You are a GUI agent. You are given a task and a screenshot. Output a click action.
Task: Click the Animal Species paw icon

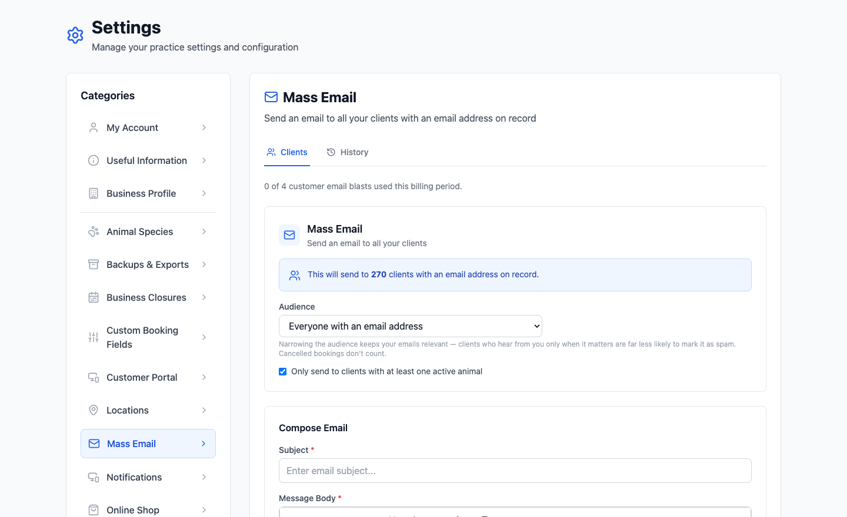click(94, 231)
